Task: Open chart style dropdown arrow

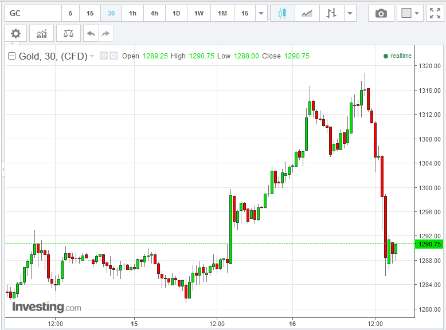Action: (x=350, y=13)
